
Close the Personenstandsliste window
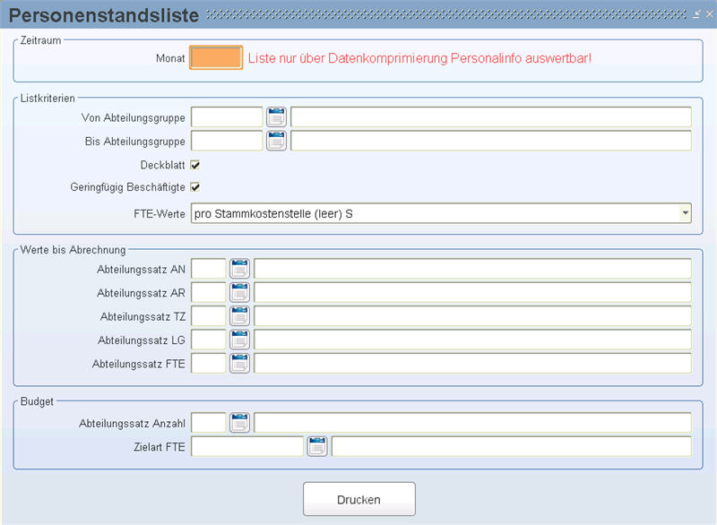[x=709, y=14]
